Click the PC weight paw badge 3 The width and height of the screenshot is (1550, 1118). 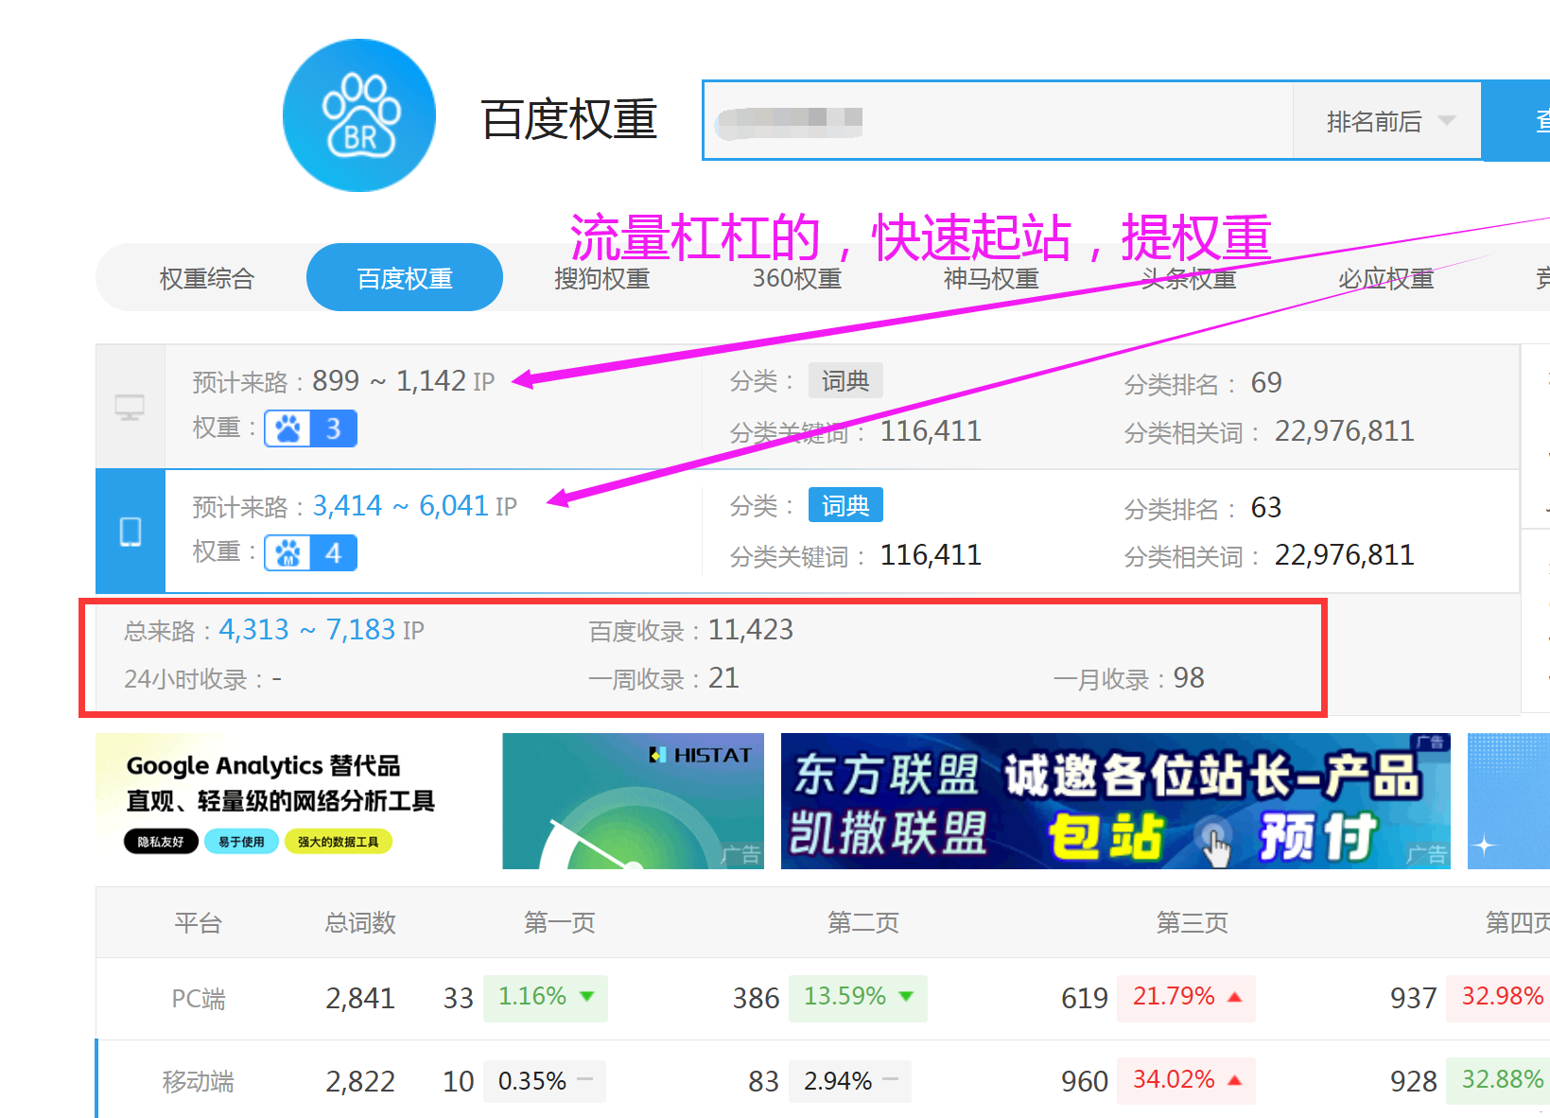pos(310,428)
